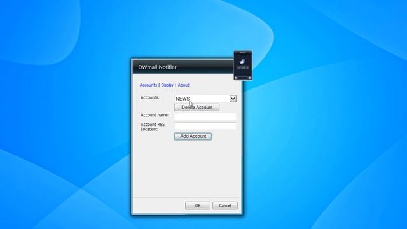
Task: Click right arrow on gadget footer
Action: pos(249,78)
